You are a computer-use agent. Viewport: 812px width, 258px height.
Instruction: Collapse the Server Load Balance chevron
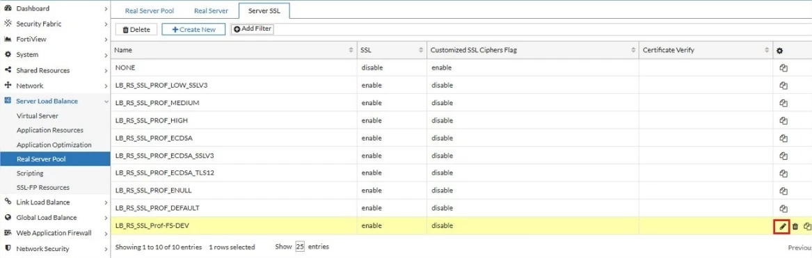coord(106,102)
